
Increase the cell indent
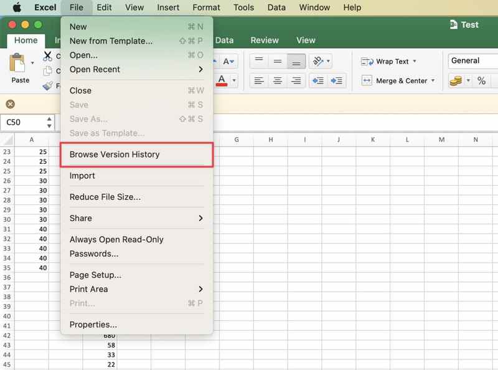pyautogui.click(x=337, y=81)
